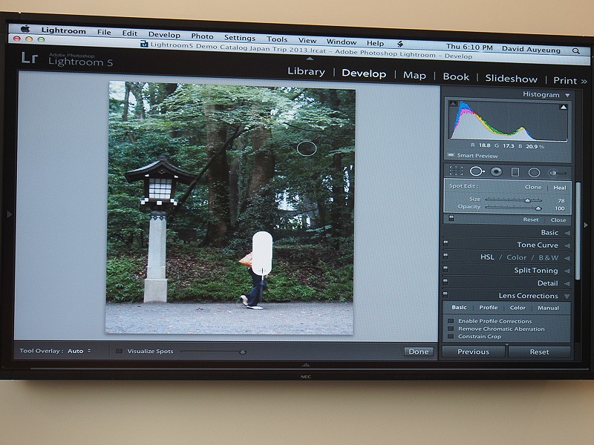Select the Radial Filter tool
This screenshot has width=594, height=445.
point(534,173)
